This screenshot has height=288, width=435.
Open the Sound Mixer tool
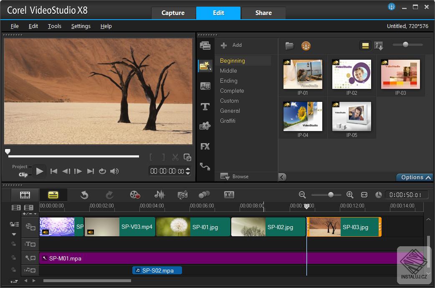tap(160, 195)
